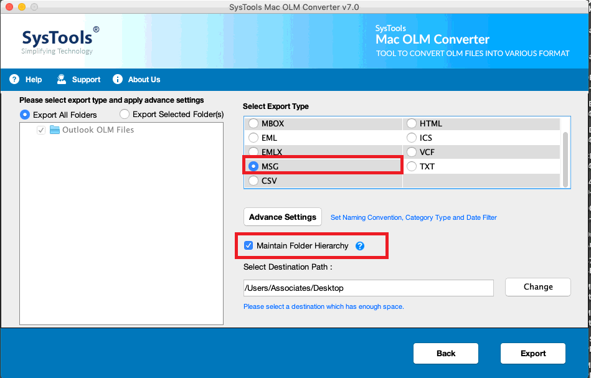Open Advance Settings
591x378 pixels.
tap(283, 217)
